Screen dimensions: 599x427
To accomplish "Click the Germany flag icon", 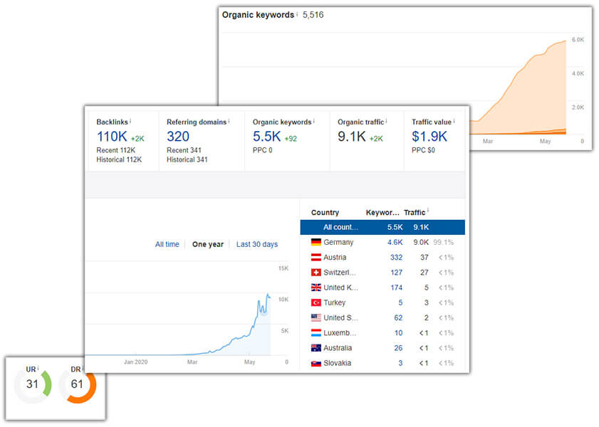I will point(316,243).
